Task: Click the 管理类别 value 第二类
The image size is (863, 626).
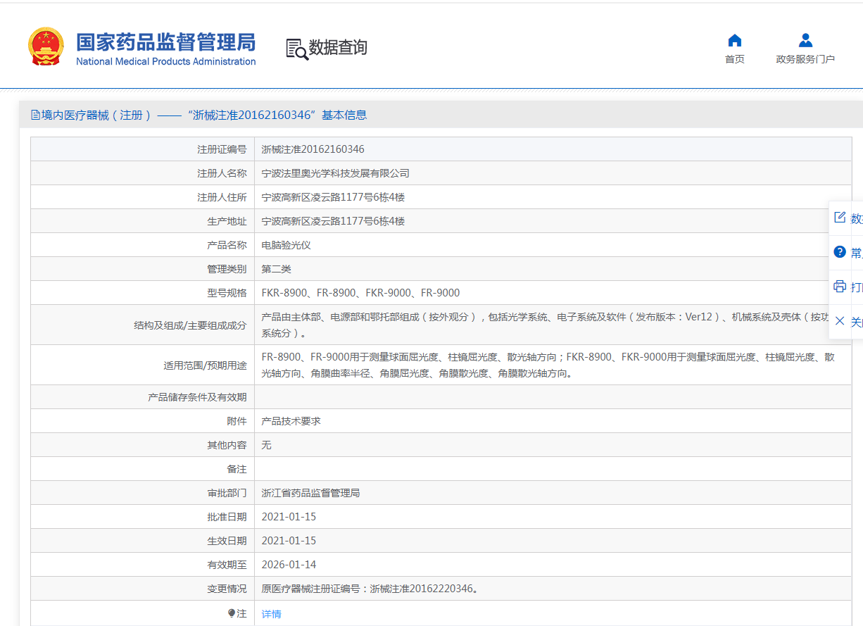Action: click(276, 269)
